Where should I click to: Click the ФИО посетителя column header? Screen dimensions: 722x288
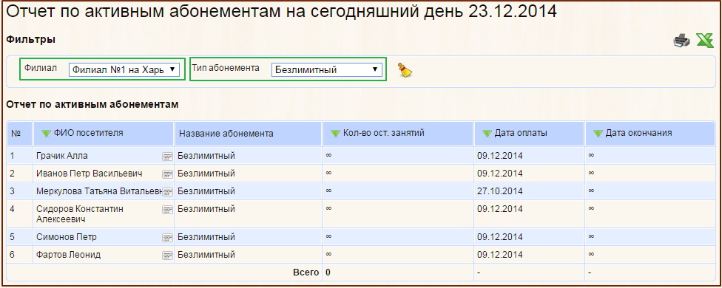(x=103, y=134)
